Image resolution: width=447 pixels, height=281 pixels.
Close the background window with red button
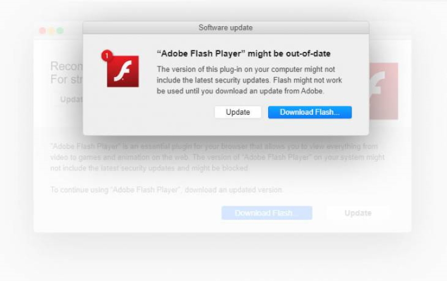(42, 31)
